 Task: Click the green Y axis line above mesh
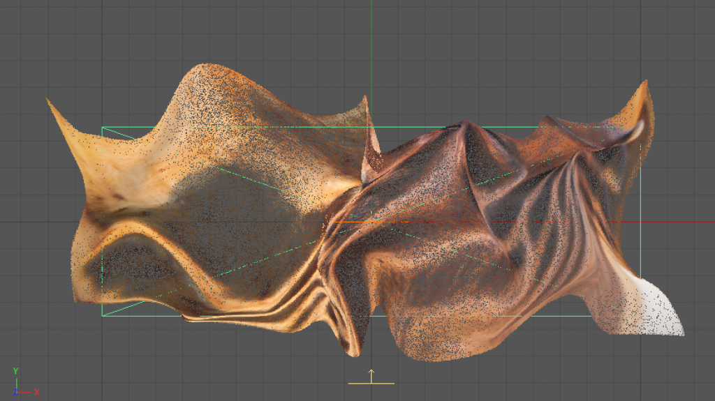371,42
